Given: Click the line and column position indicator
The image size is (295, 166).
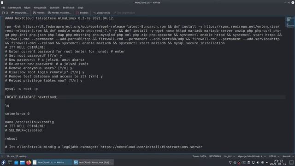Looking at the screenshot, I should [x=17, y=156].
